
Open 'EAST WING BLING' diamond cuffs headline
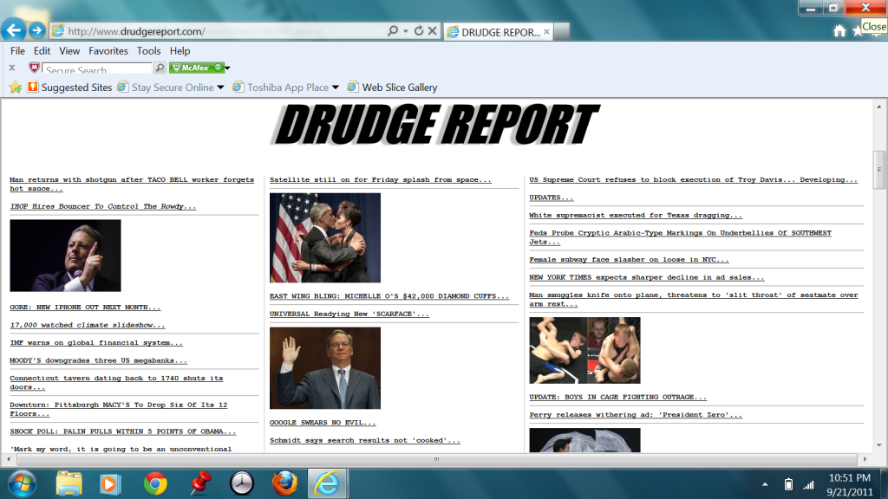click(x=389, y=296)
